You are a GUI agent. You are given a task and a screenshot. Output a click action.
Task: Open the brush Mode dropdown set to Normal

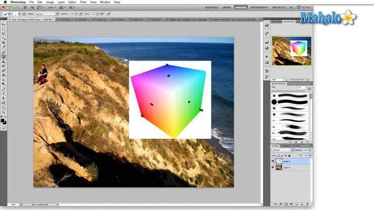[47, 14]
